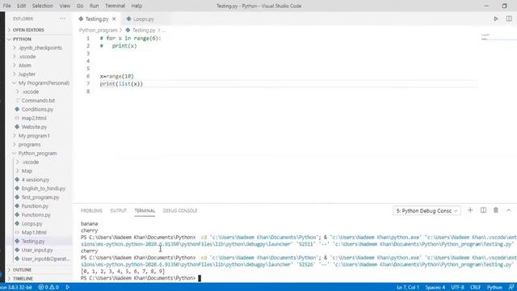This screenshot has width=517, height=291.
Task: Change file encoding UTF-8
Action: tap(458, 288)
